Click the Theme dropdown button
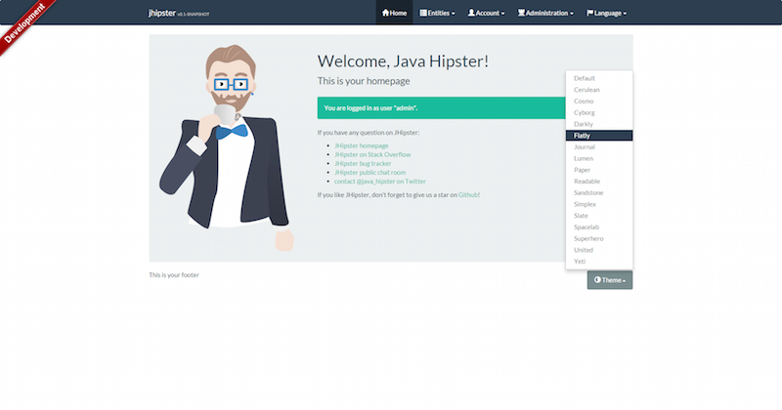Viewport: 782px width, 410px height. [609, 280]
